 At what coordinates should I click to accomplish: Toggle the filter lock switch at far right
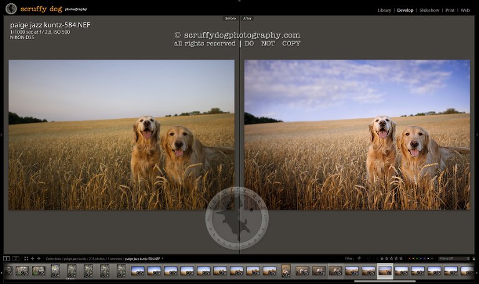[473, 258]
